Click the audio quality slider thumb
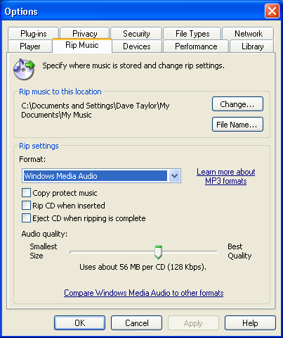Screen dimensions: 283x338 click(158, 252)
